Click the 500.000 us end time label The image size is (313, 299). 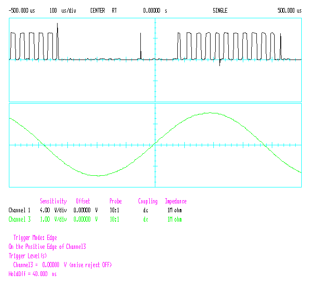pos(290,11)
